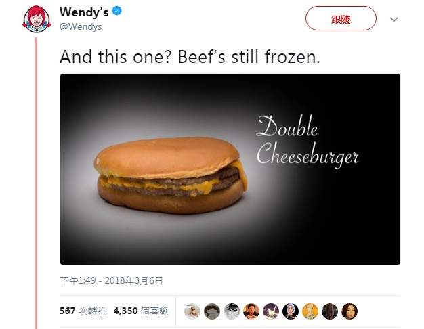Open the smiling man liker avatar

click(x=251, y=311)
